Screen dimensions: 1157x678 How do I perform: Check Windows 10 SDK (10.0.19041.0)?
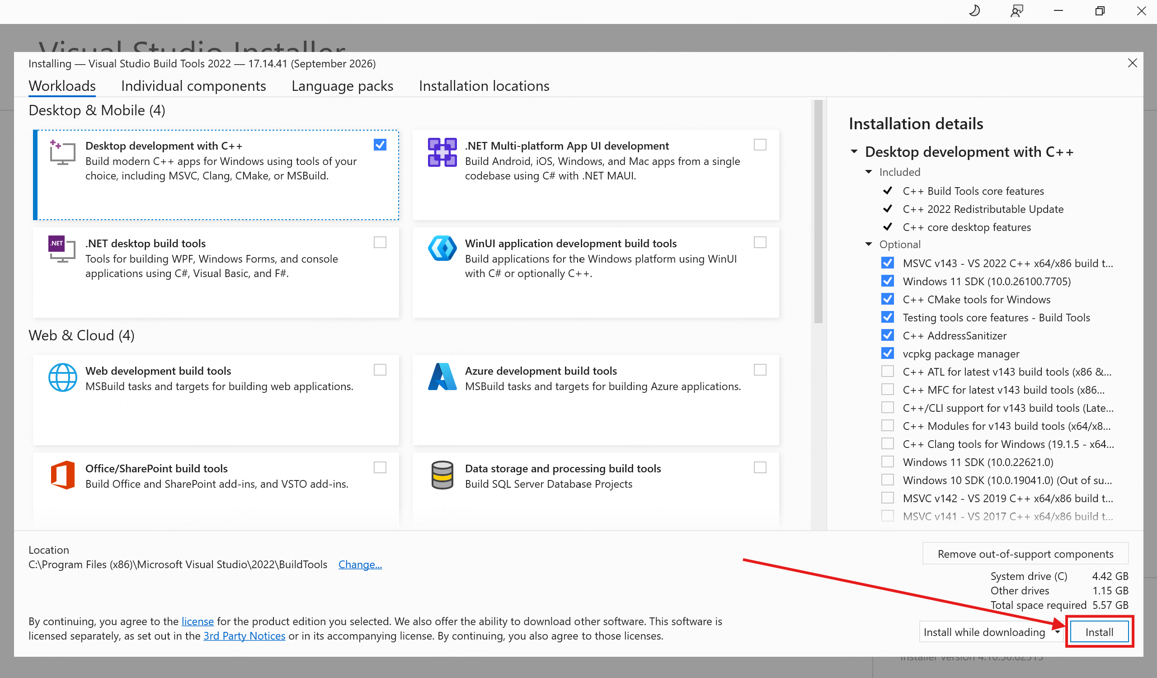click(888, 480)
